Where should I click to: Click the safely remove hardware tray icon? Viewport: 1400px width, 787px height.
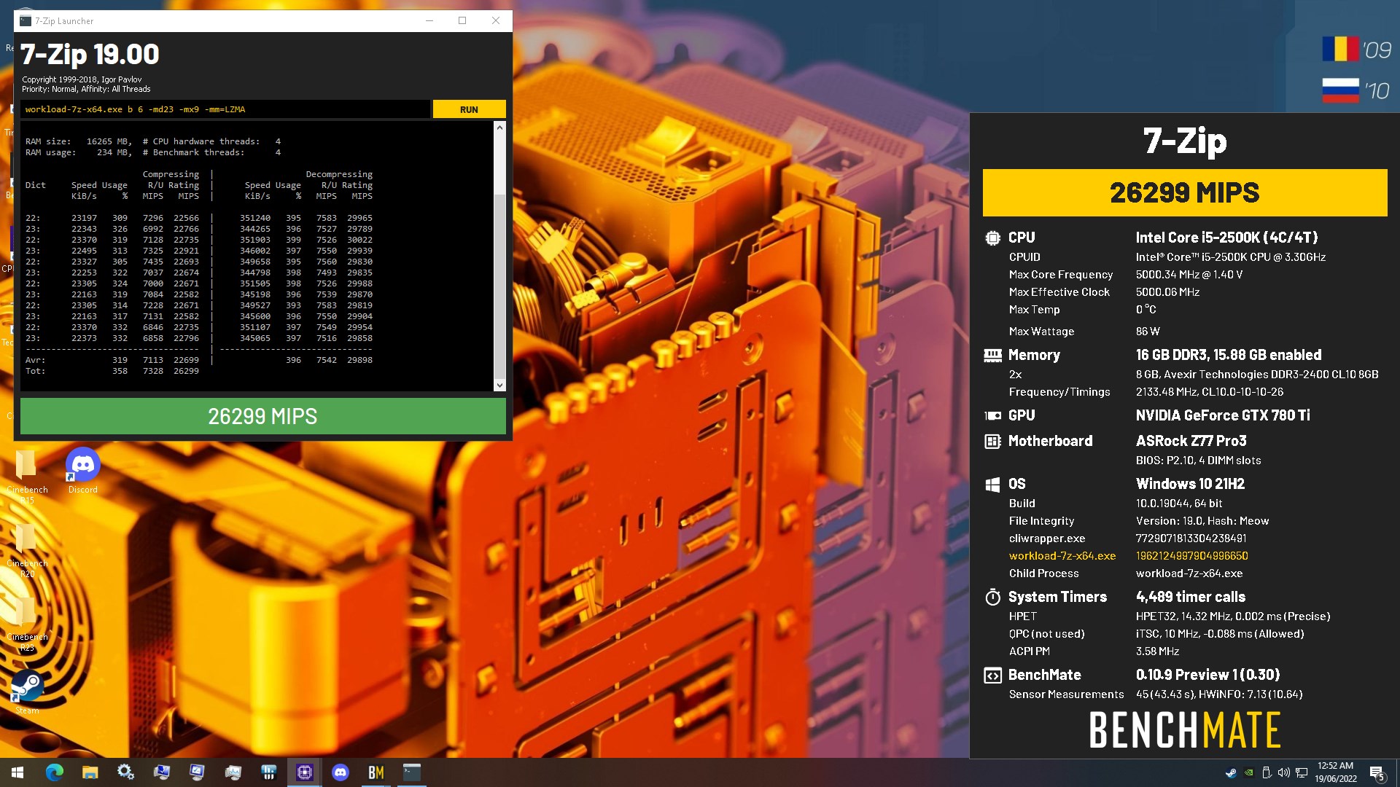1267,772
